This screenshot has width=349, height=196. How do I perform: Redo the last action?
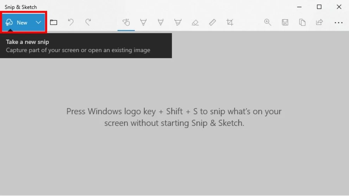(88, 22)
